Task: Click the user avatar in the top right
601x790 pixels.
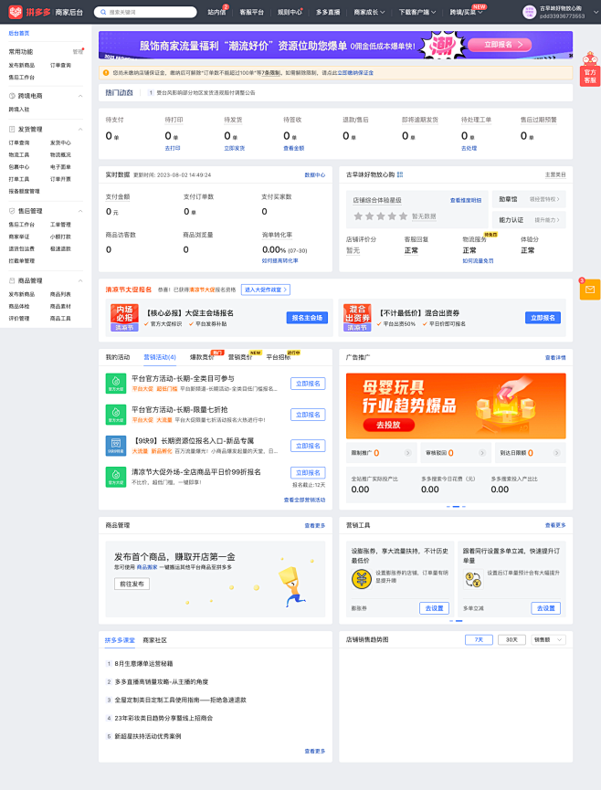Action: click(530, 12)
